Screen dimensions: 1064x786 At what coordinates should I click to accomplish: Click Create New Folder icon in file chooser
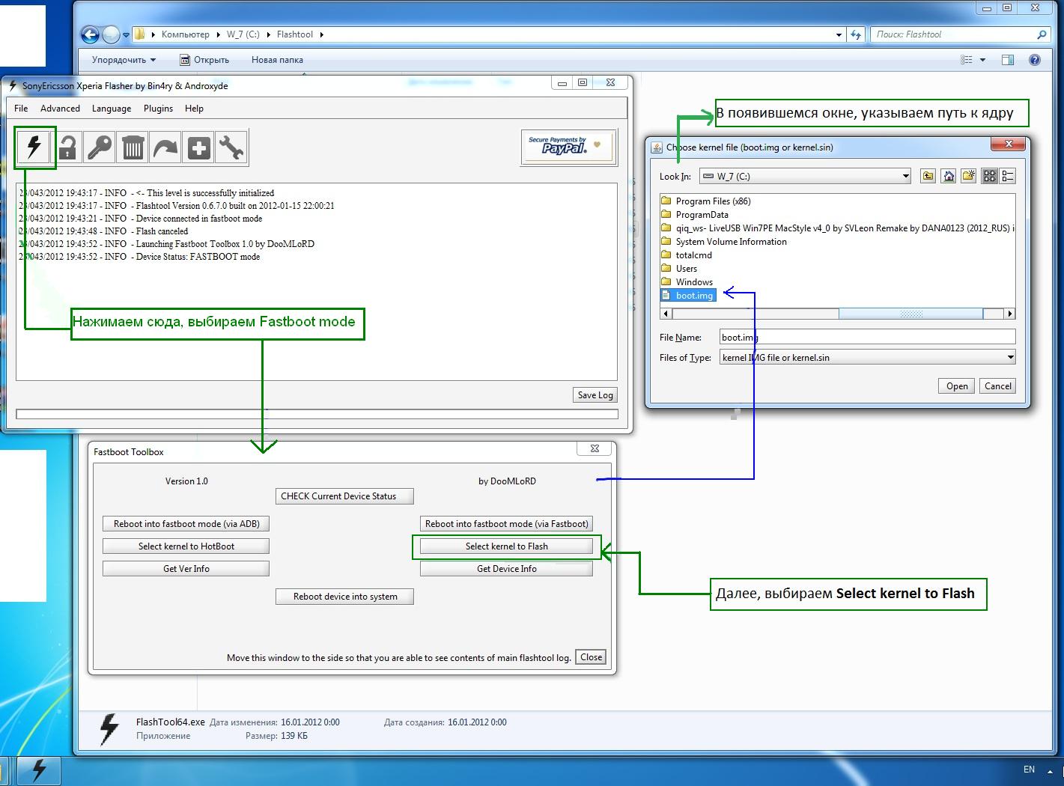click(x=969, y=176)
